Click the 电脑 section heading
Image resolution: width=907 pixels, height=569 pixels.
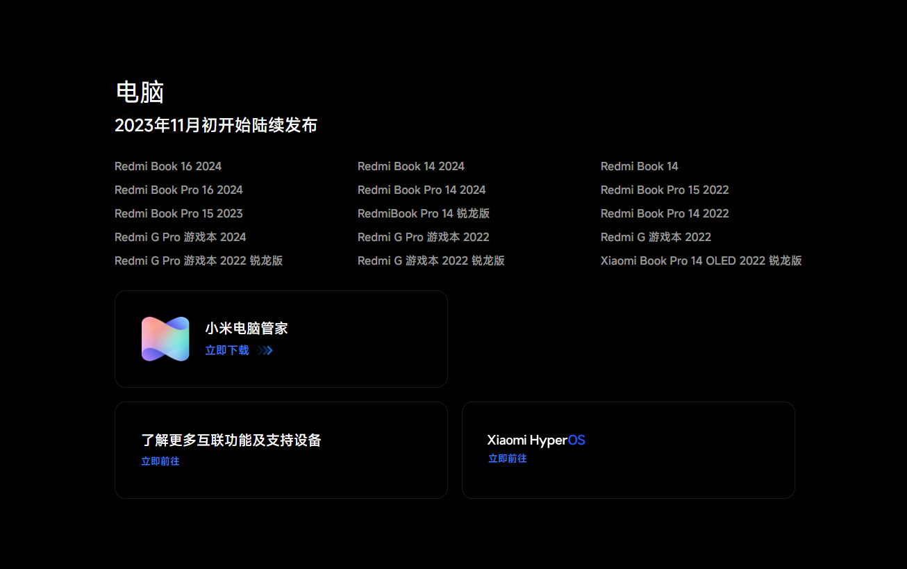(140, 92)
